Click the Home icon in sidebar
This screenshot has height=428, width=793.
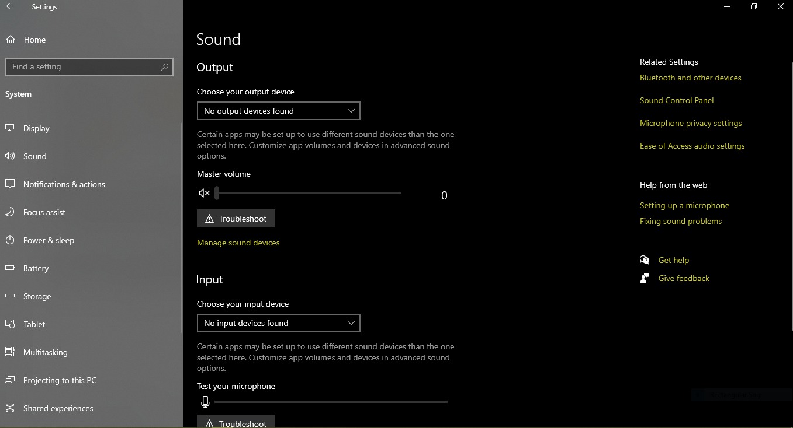tap(10, 40)
